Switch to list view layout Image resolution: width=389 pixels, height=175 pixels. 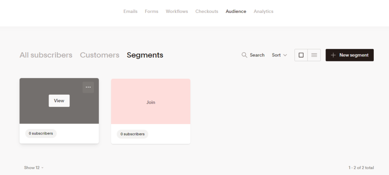pyautogui.click(x=314, y=55)
